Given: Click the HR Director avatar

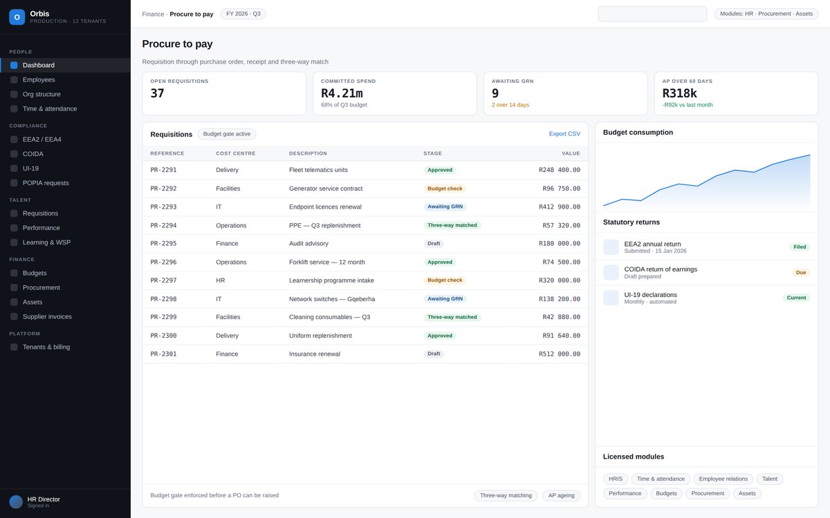Looking at the screenshot, I should pyautogui.click(x=16, y=502).
